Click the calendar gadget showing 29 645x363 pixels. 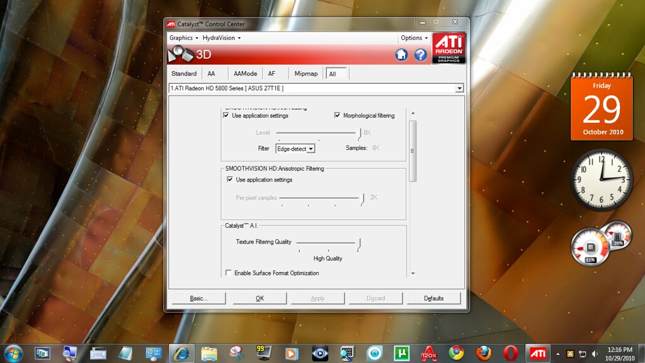click(602, 107)
